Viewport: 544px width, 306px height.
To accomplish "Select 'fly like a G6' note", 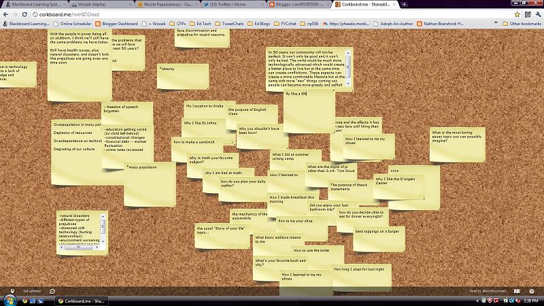I will 309,112.
